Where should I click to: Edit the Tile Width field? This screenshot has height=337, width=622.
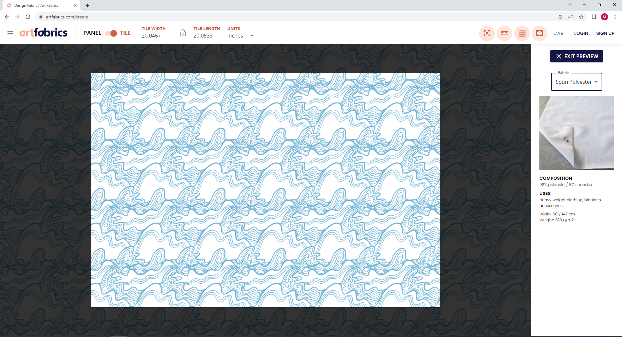click(x=157, y=36)
